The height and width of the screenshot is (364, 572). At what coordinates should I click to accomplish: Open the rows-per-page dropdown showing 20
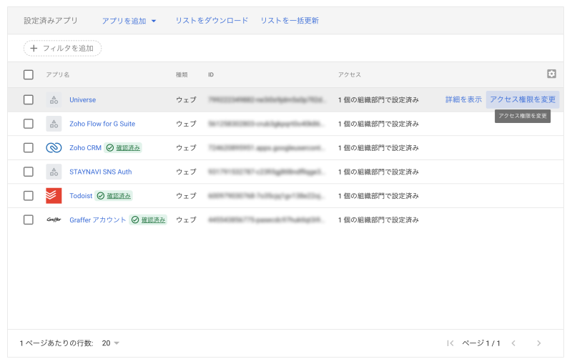111,343
